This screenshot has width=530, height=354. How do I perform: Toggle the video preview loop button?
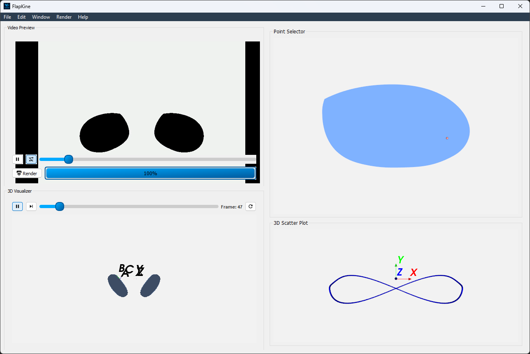point(31,159)
